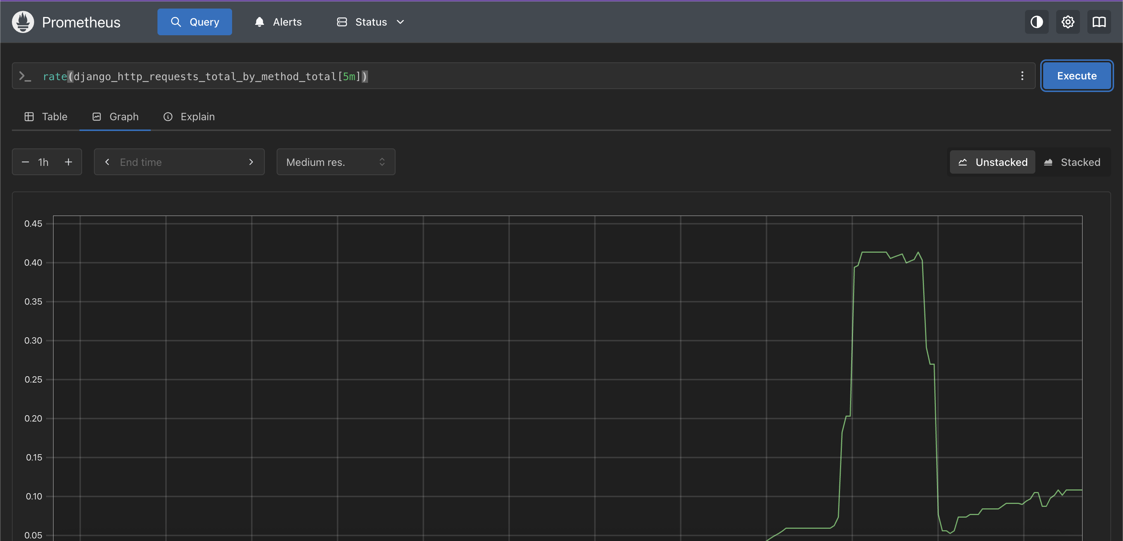The image size is (1123, 541).
Task: Switch to the Table tab
Action: [45, 116]
